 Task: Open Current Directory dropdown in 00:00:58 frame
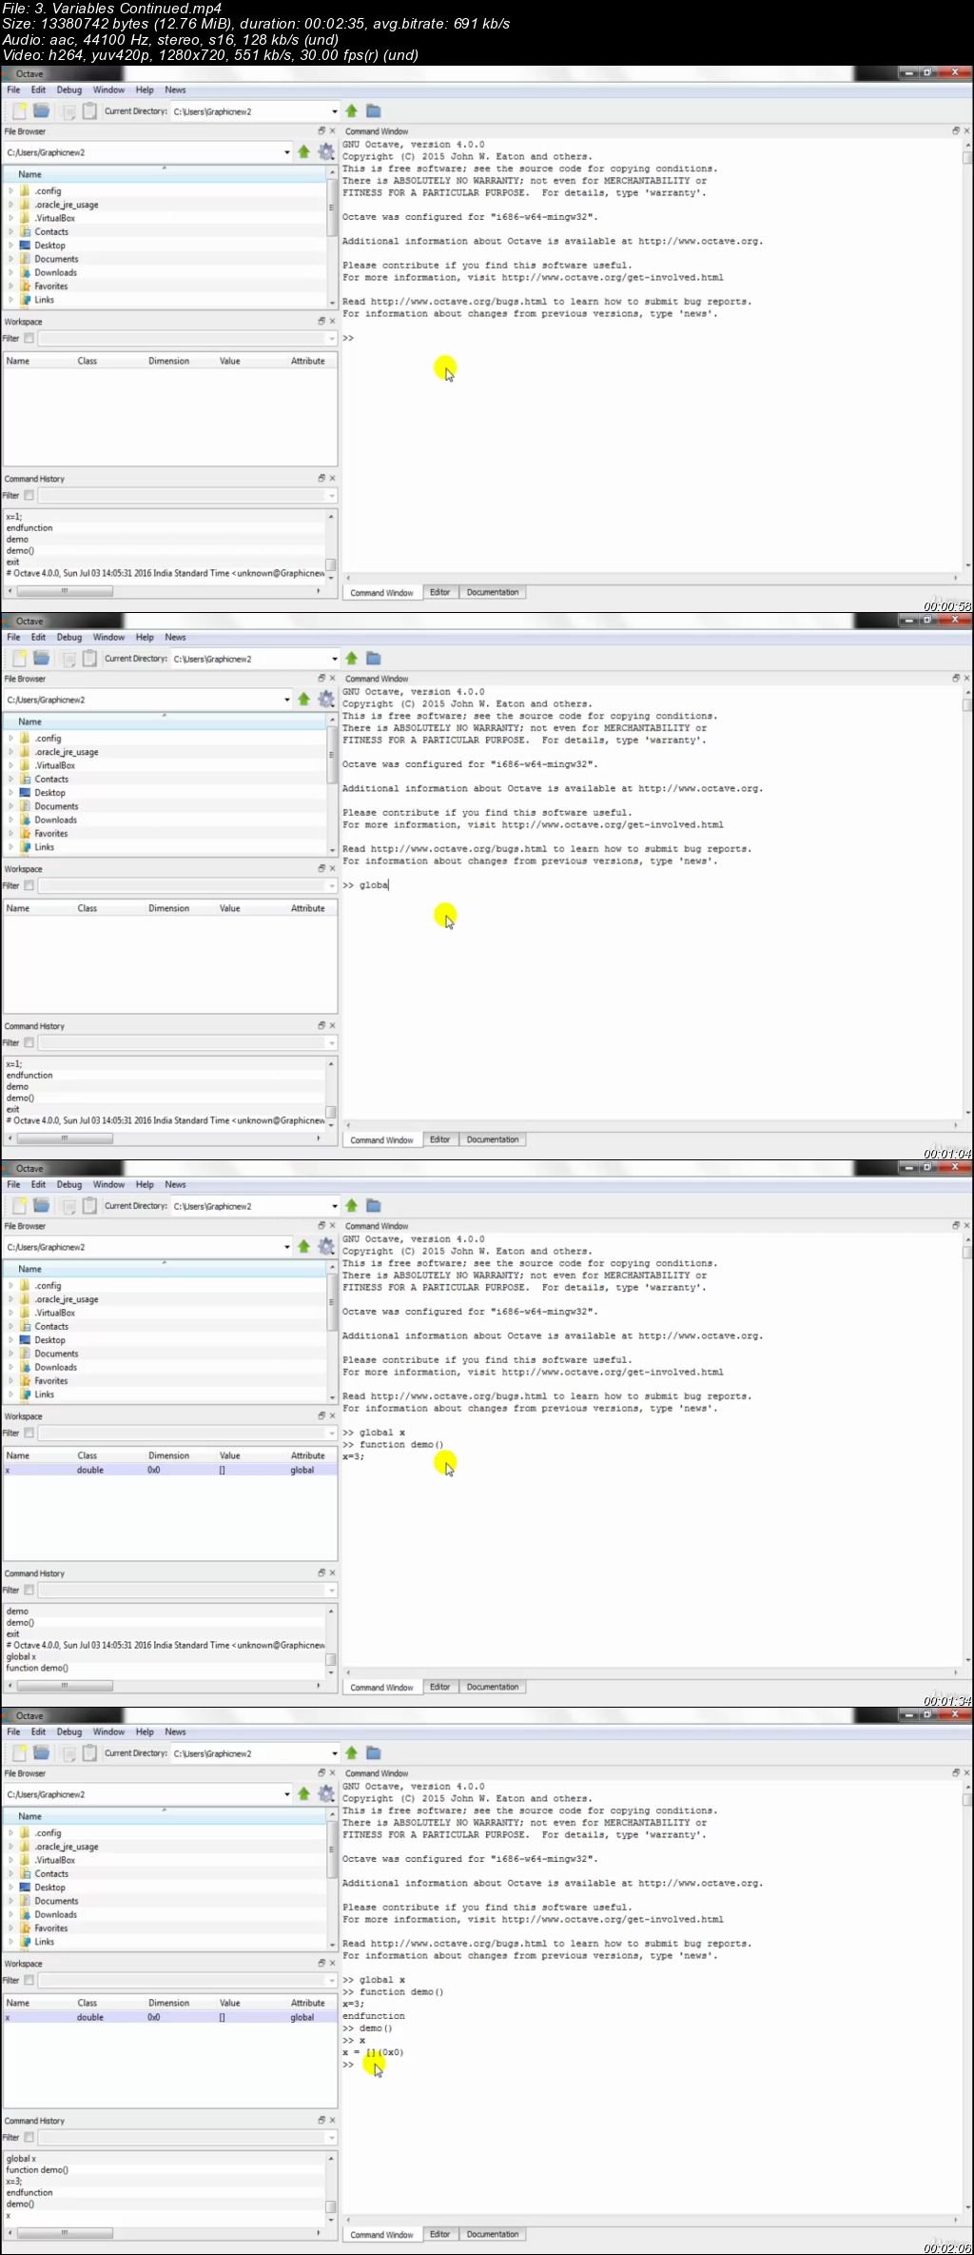[x=334, y=111]
